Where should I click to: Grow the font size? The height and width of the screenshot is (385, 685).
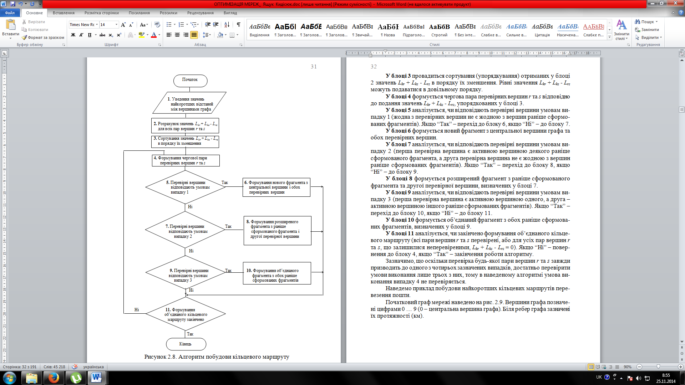point(123,25)
